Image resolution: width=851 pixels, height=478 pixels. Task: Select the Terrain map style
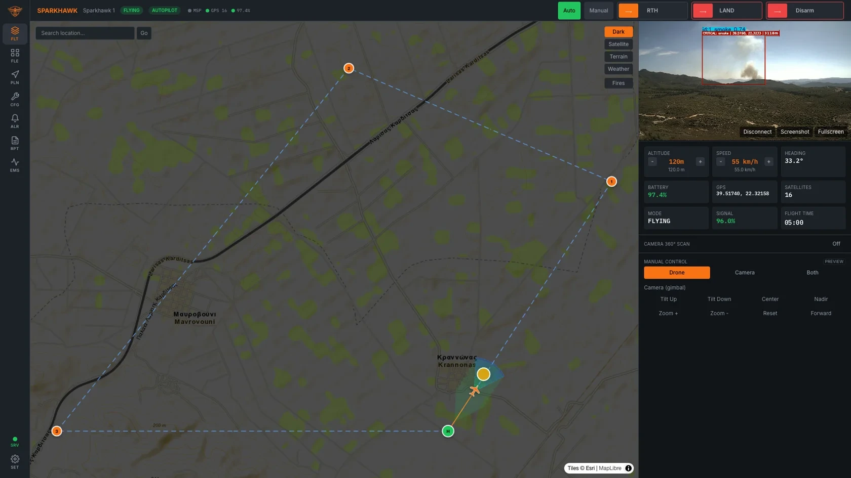(x=618, y=57)
